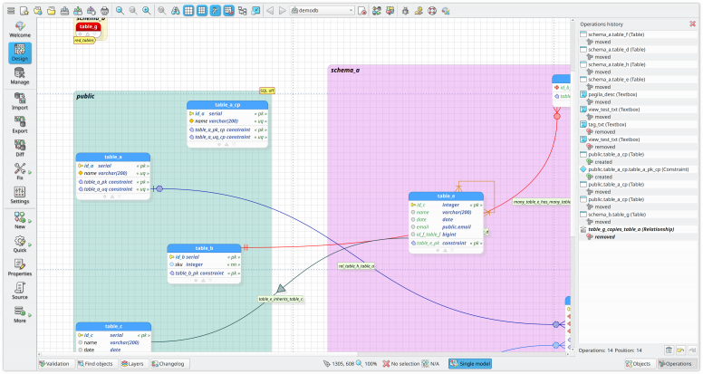Click the bug report icon

pos(405,10)
